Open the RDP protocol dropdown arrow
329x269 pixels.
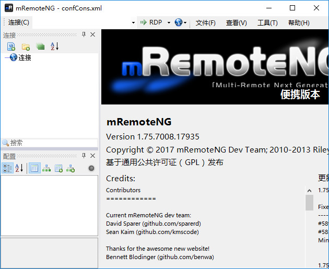[169, 22]
